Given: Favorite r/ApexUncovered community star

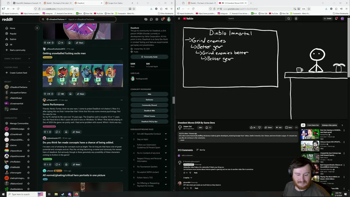Looking at the screenshot, I should click(x=28, y=156).
